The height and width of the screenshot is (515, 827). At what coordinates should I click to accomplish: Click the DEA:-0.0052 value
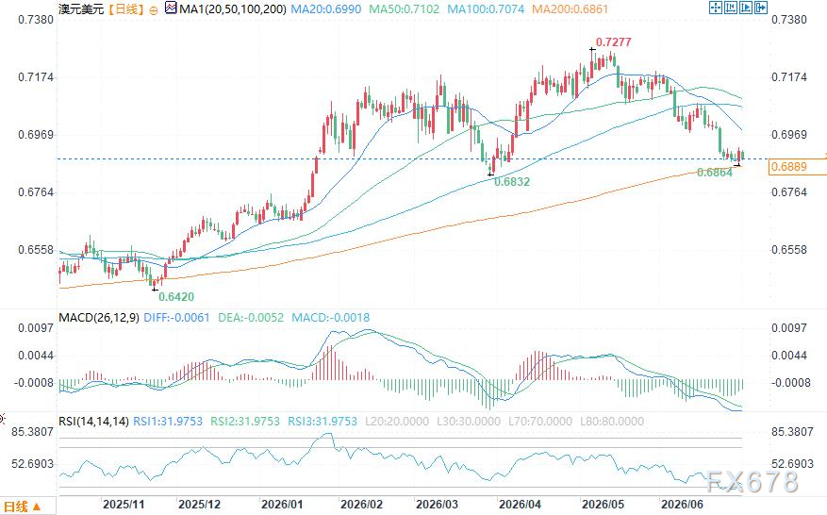tap(251, 318)
